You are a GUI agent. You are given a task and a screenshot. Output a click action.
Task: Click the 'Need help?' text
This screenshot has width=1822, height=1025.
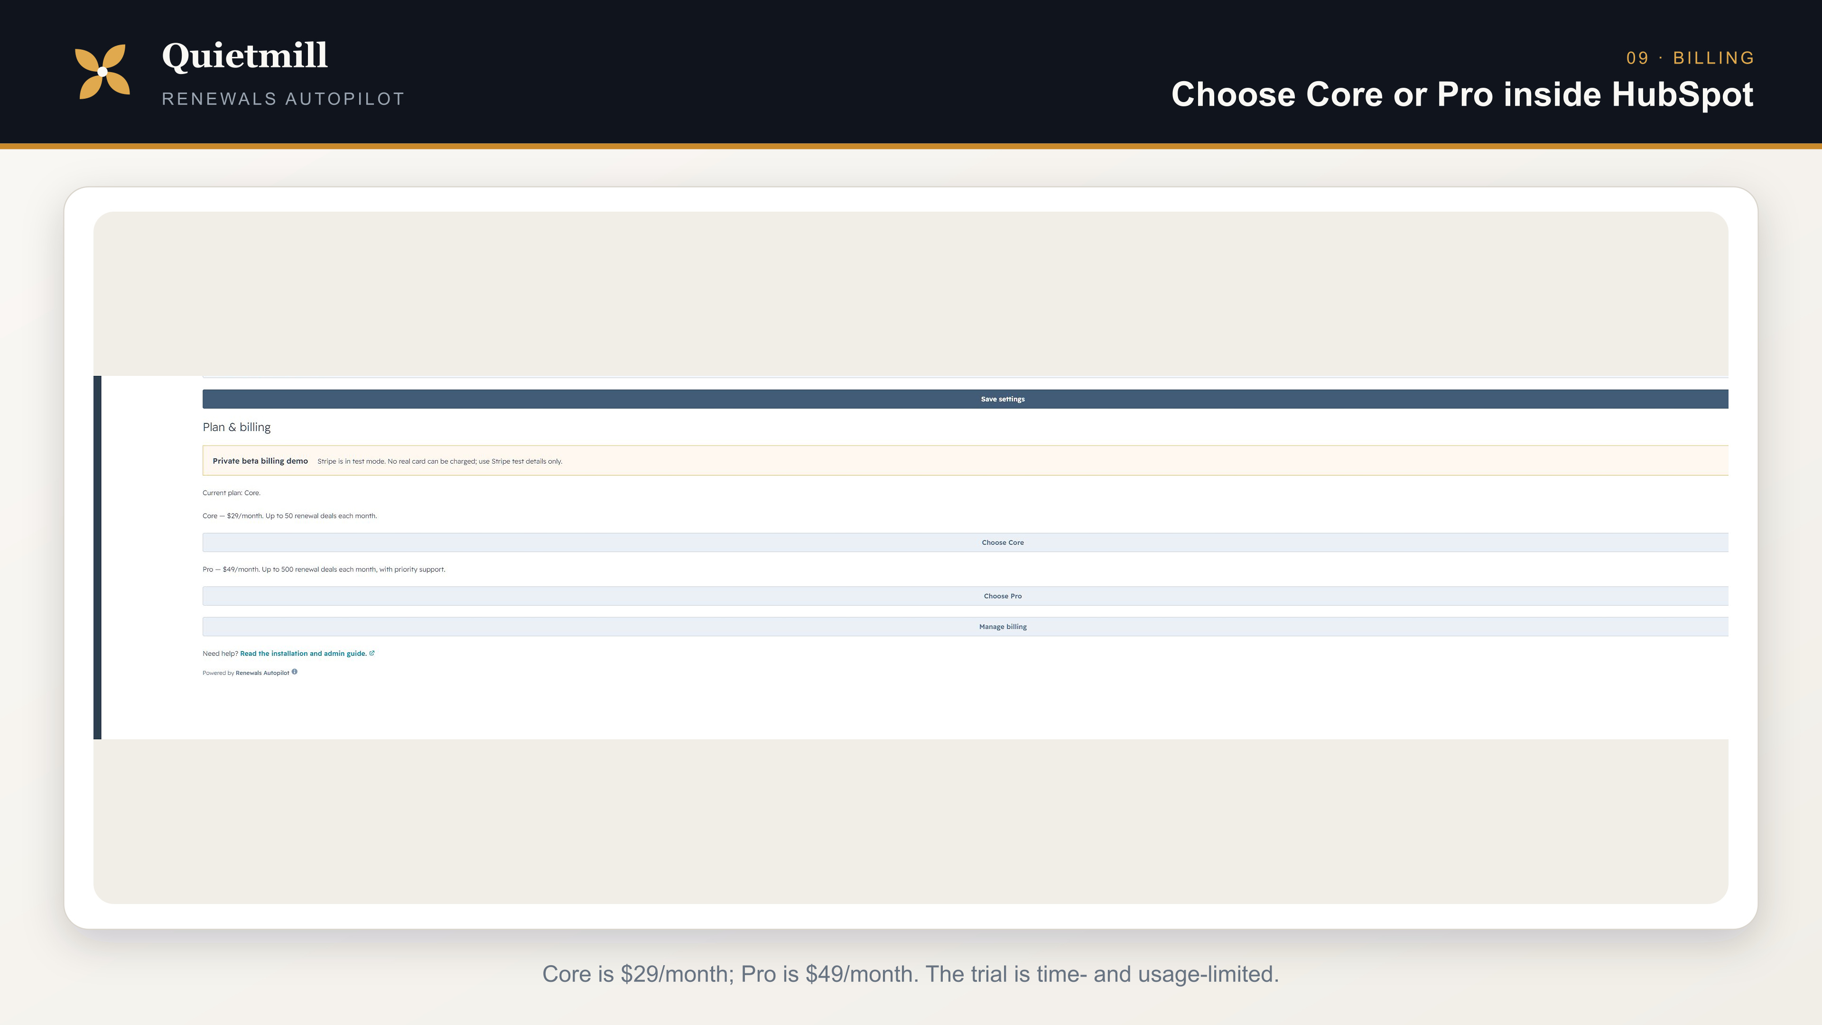[x=220, y=653]
